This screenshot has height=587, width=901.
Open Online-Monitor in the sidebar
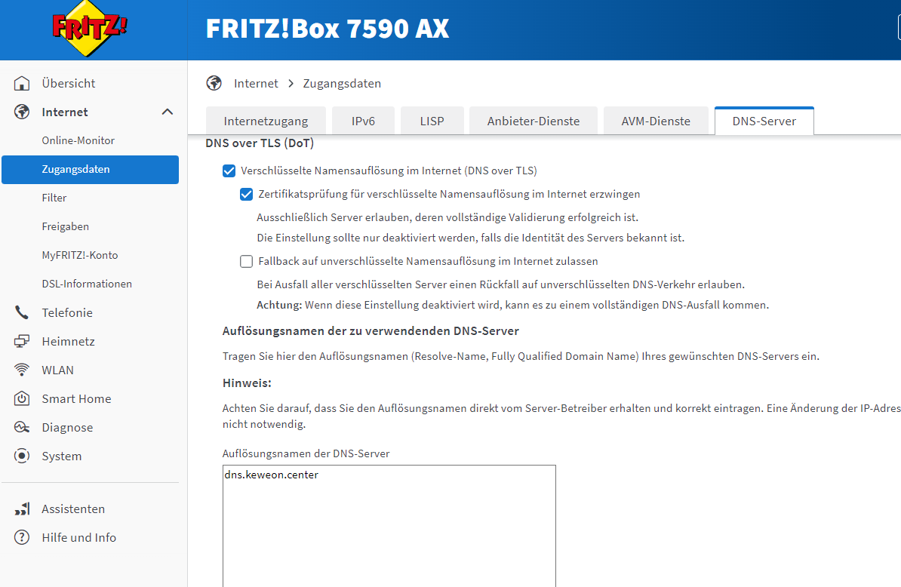[78, 140]
